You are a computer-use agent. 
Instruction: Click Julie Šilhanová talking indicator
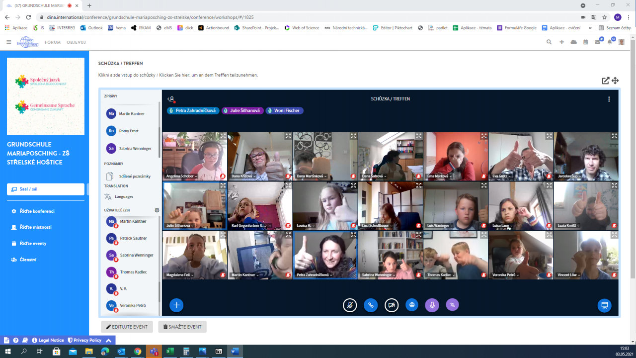[x=242, y=110]
